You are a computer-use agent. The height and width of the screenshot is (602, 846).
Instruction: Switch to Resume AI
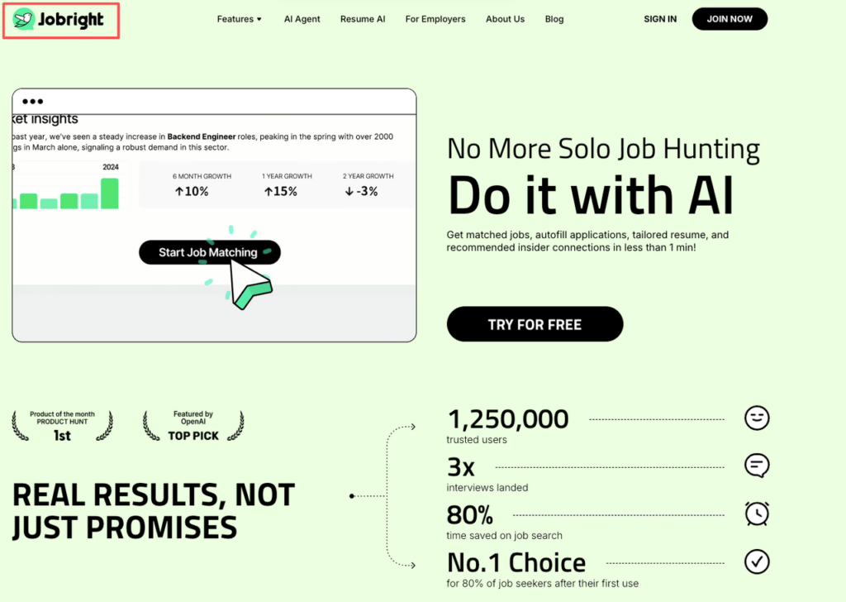363,18
